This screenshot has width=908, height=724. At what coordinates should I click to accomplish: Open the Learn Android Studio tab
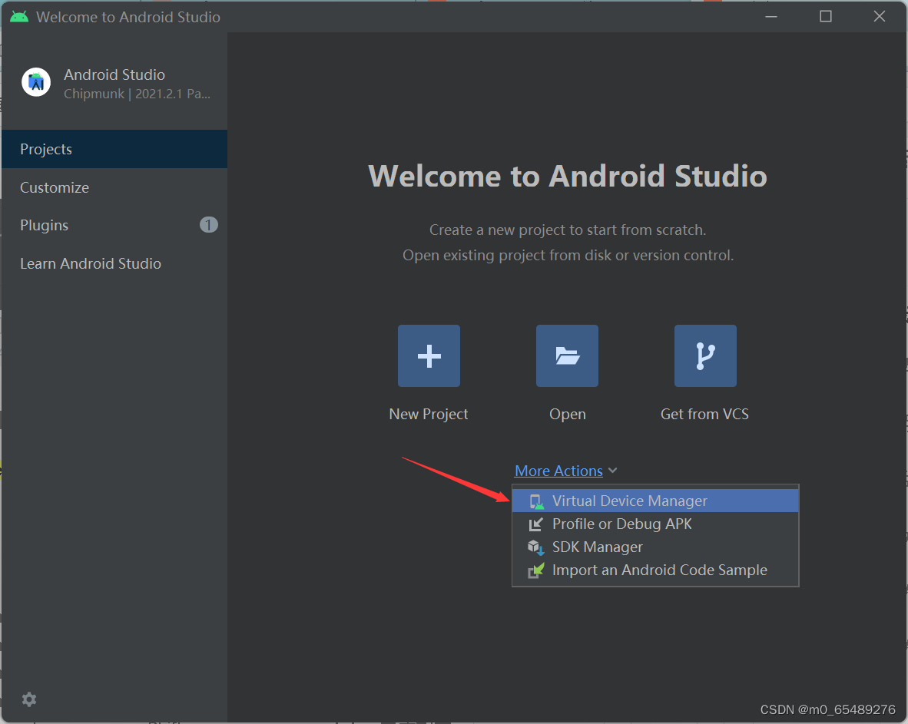click(114, 263)
